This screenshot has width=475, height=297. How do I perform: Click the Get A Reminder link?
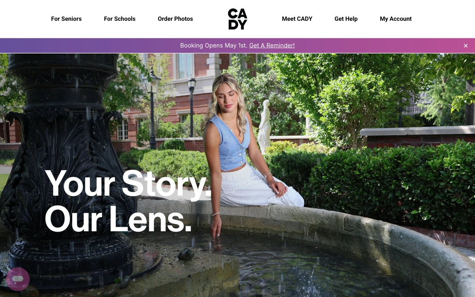[272, 46]
